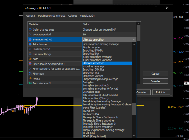The image size is (189, 140).
Task: Click the Filter size fraction icon
Action: coord(30,74)
